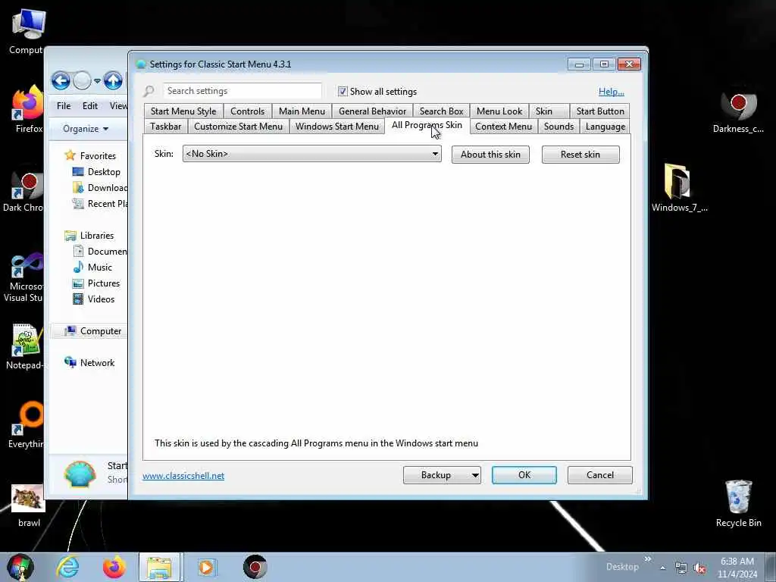Open the Music library in Explorer
This screenshot has height=582, width=776.
(92, 268)
